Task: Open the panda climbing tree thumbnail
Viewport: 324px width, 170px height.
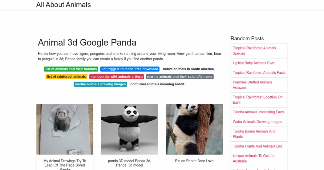Action: coord(194,129)
